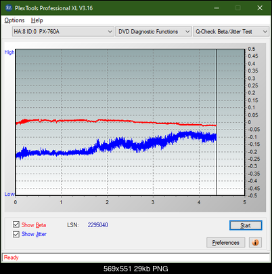Click the Low label on the graph axis
Viewport: 272px width, 274px height.
tap(9, 194)
